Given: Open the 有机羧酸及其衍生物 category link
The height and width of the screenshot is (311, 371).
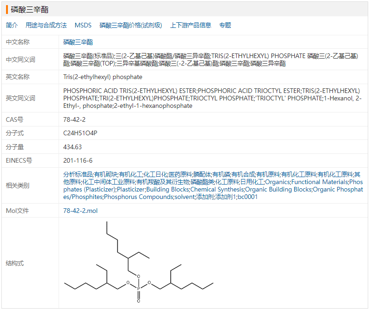Looking at the screenshot, I should [x=163, y=182].
